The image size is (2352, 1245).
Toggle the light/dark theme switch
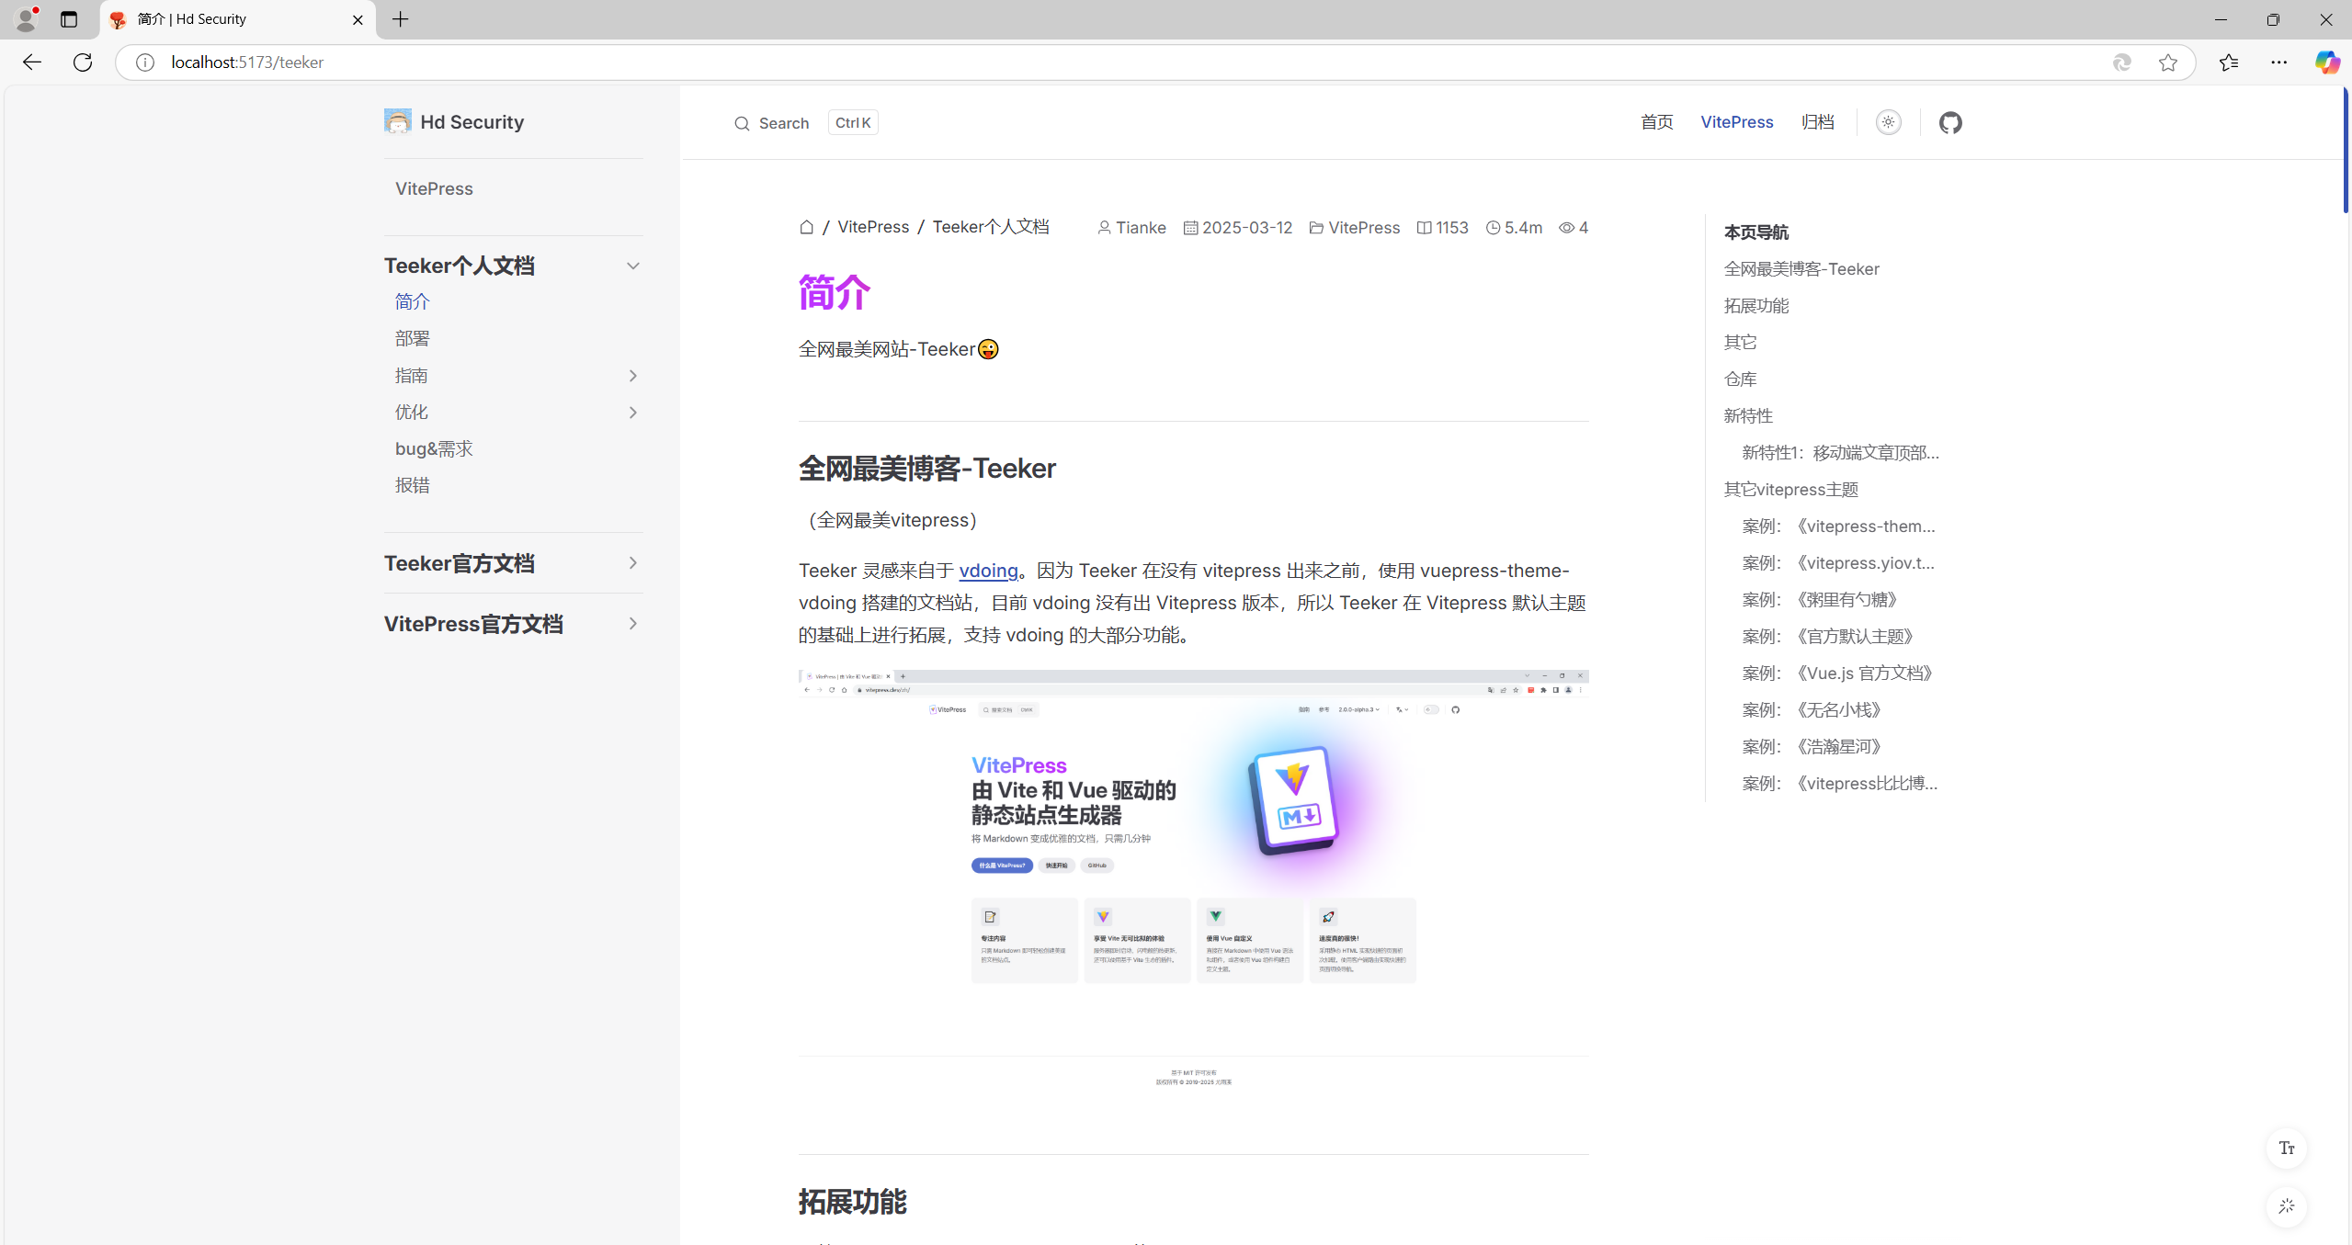[1888, 122]
